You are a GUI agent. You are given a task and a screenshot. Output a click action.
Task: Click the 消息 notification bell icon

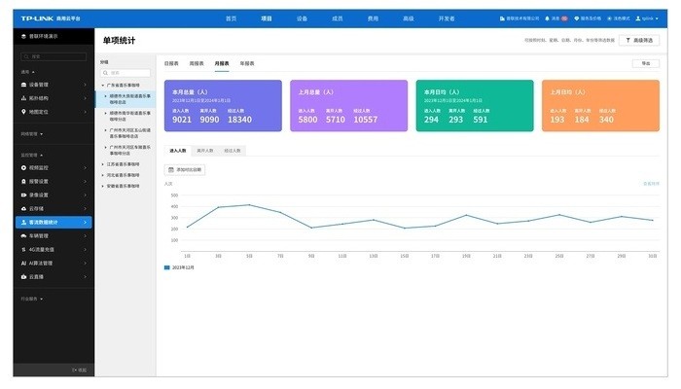pyautogui.click(x=545, y=18)
